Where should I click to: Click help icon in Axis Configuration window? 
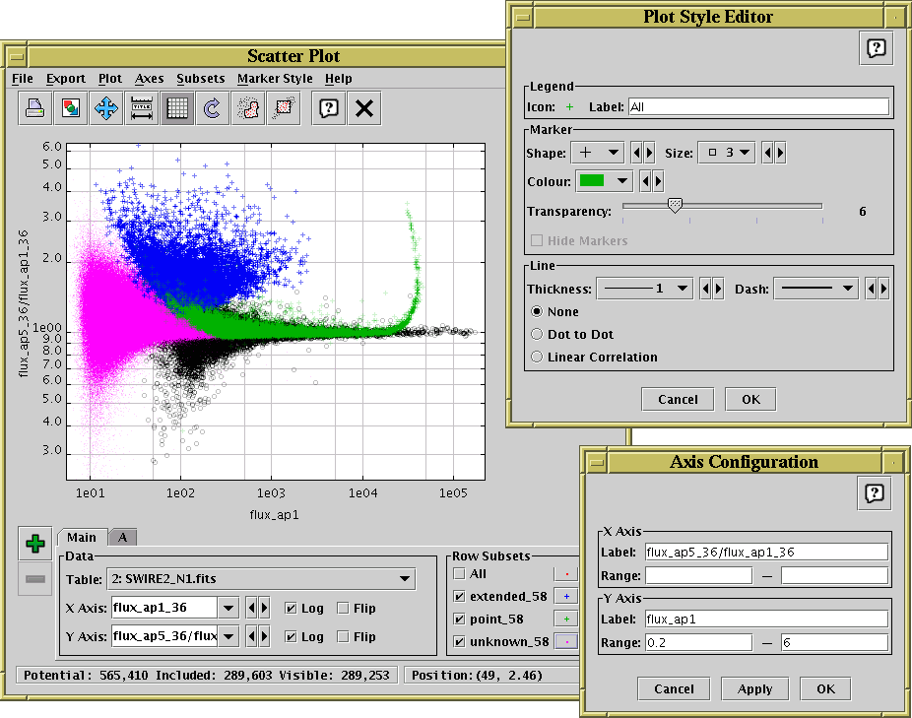point(875,493)
